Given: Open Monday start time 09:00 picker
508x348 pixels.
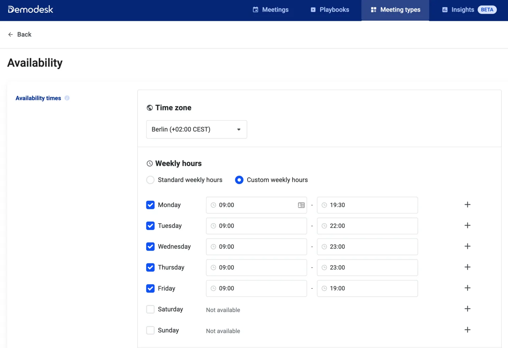Looking at the screenshot, I should (256, 205).
